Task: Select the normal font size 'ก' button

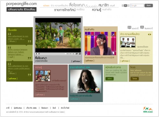Action: pos(126,5)
